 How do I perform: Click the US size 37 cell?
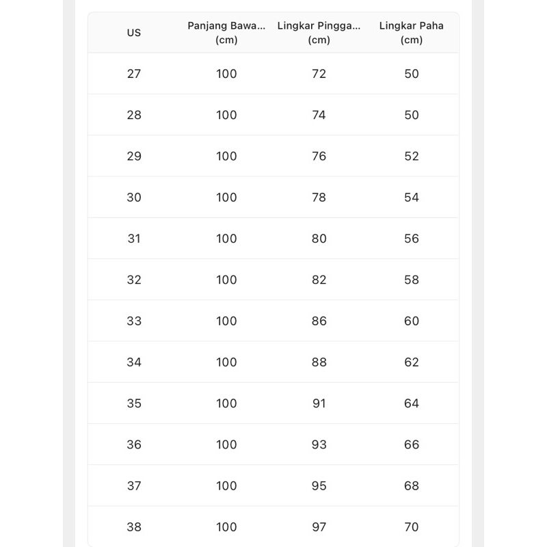coord(134,485)
